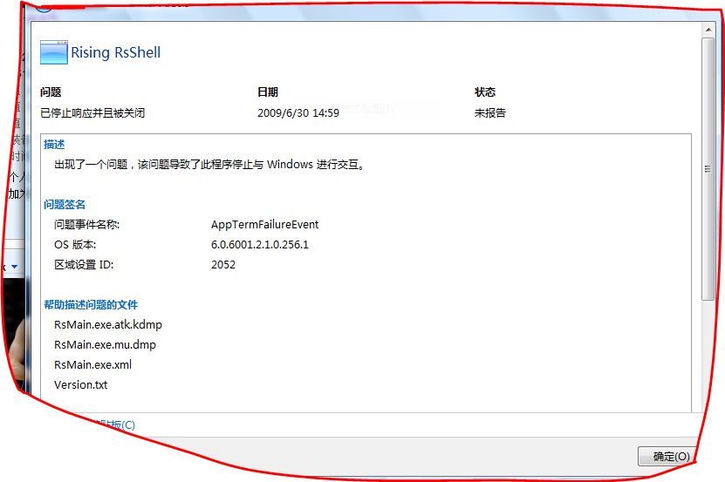Click the 区域设置 ID label
The width and height of the screenshot is (725, 482).
84,265
